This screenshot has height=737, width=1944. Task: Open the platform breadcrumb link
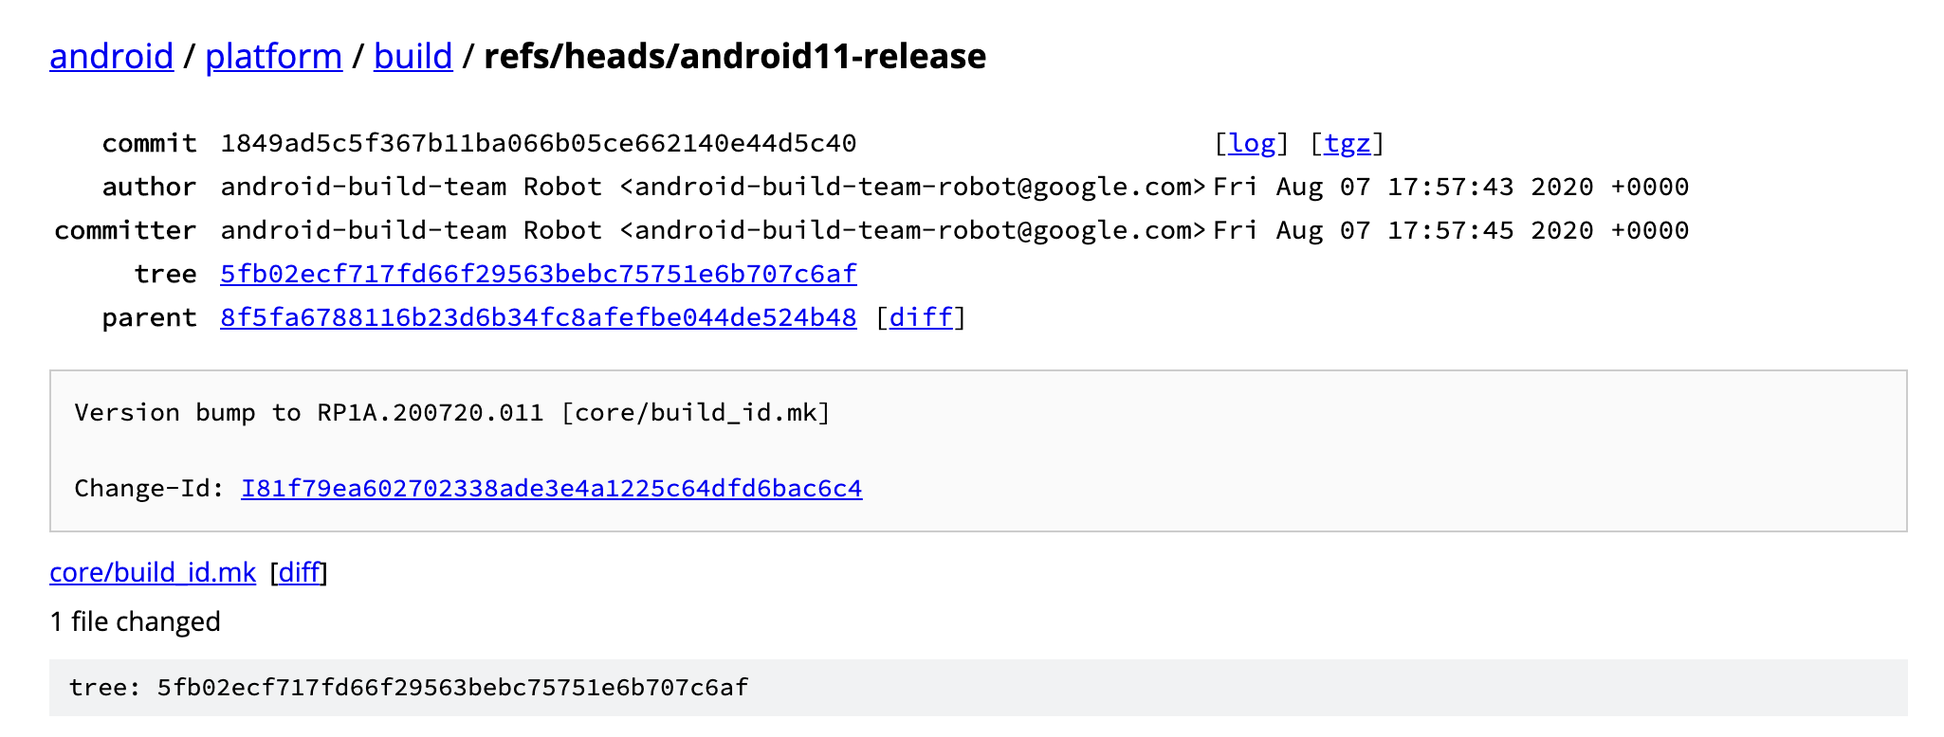tap(273, 57)
